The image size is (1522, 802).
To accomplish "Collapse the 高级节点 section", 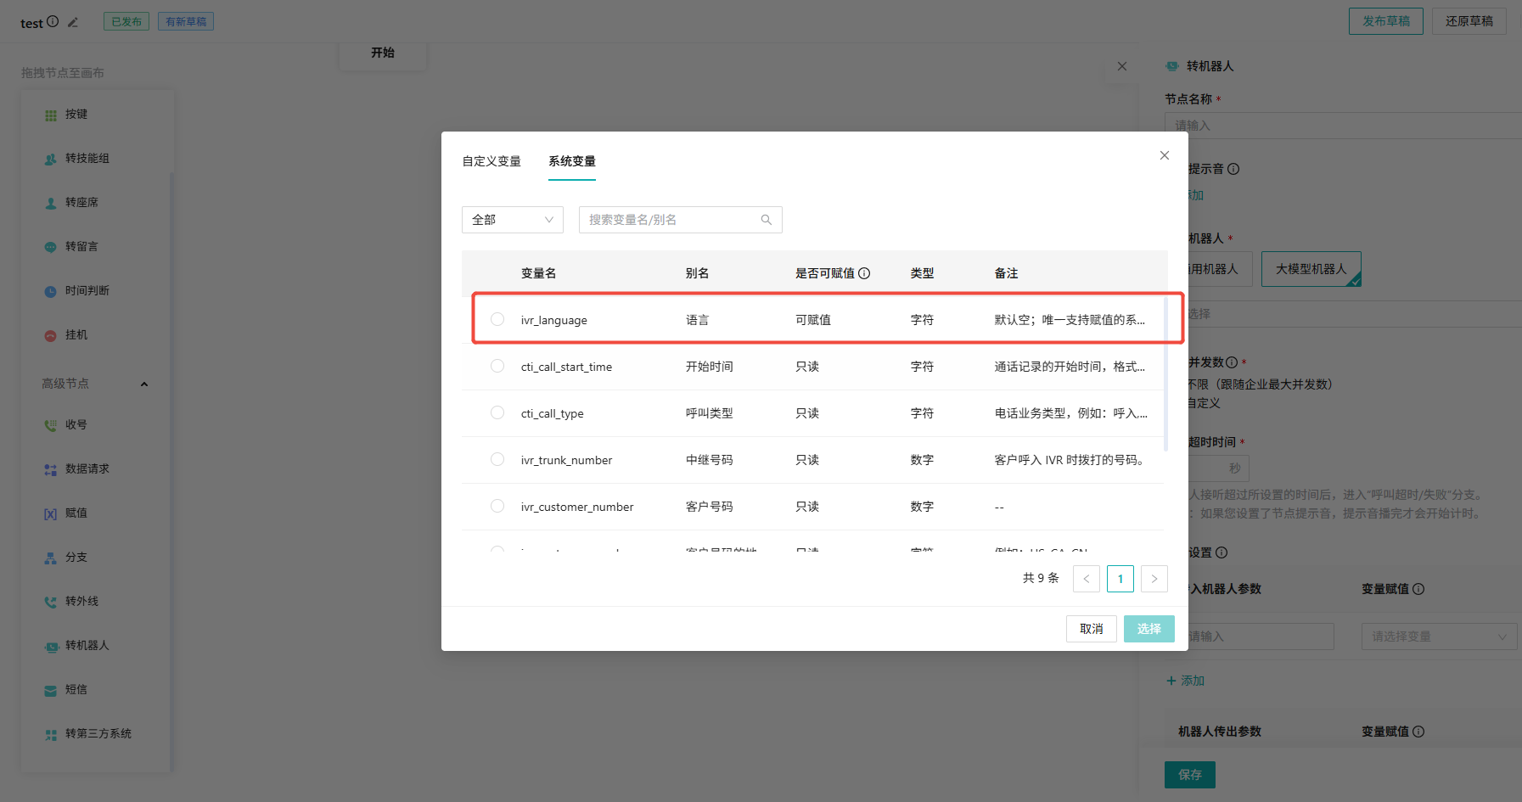I will 144,384.
